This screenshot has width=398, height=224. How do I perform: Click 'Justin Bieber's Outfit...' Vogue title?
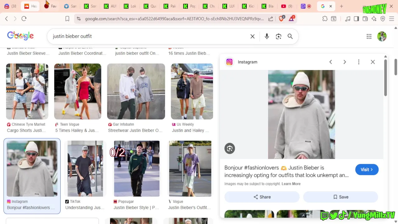189,208
